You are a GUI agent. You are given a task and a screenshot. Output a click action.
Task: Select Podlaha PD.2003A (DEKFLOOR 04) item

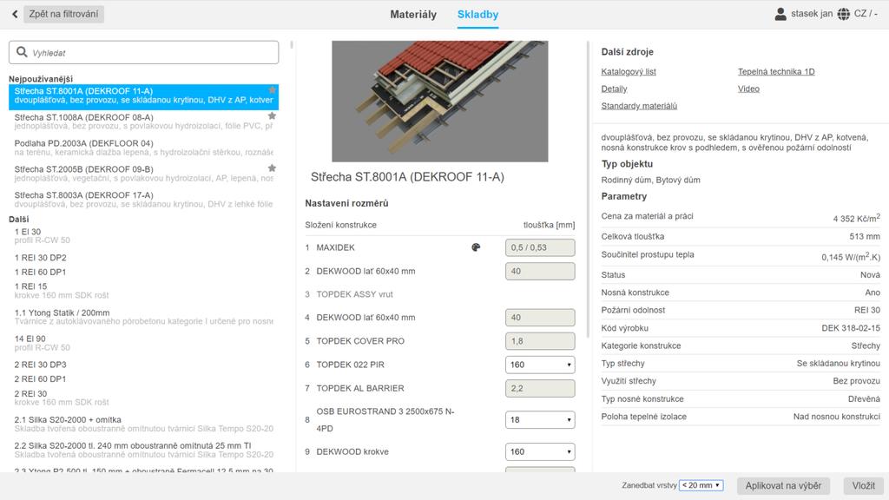click(143, 148)
